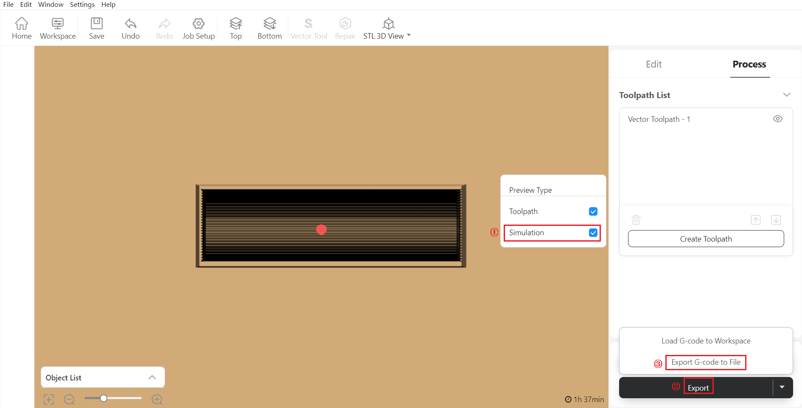Select the Vector Tool
Image resolution: width=802 pixels, height=408 pixels.
coord(308,28)
